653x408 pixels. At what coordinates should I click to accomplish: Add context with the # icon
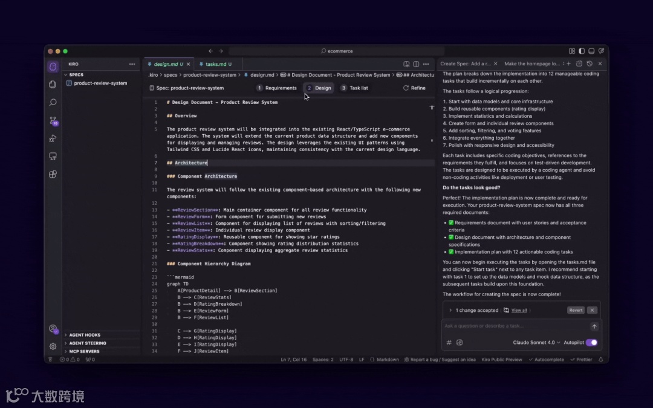[x=449, y=343]
